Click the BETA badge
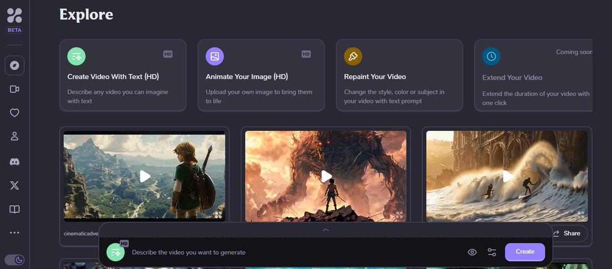Image resolution: width=612 pixels, height=269 pixels. coord(14,30)
